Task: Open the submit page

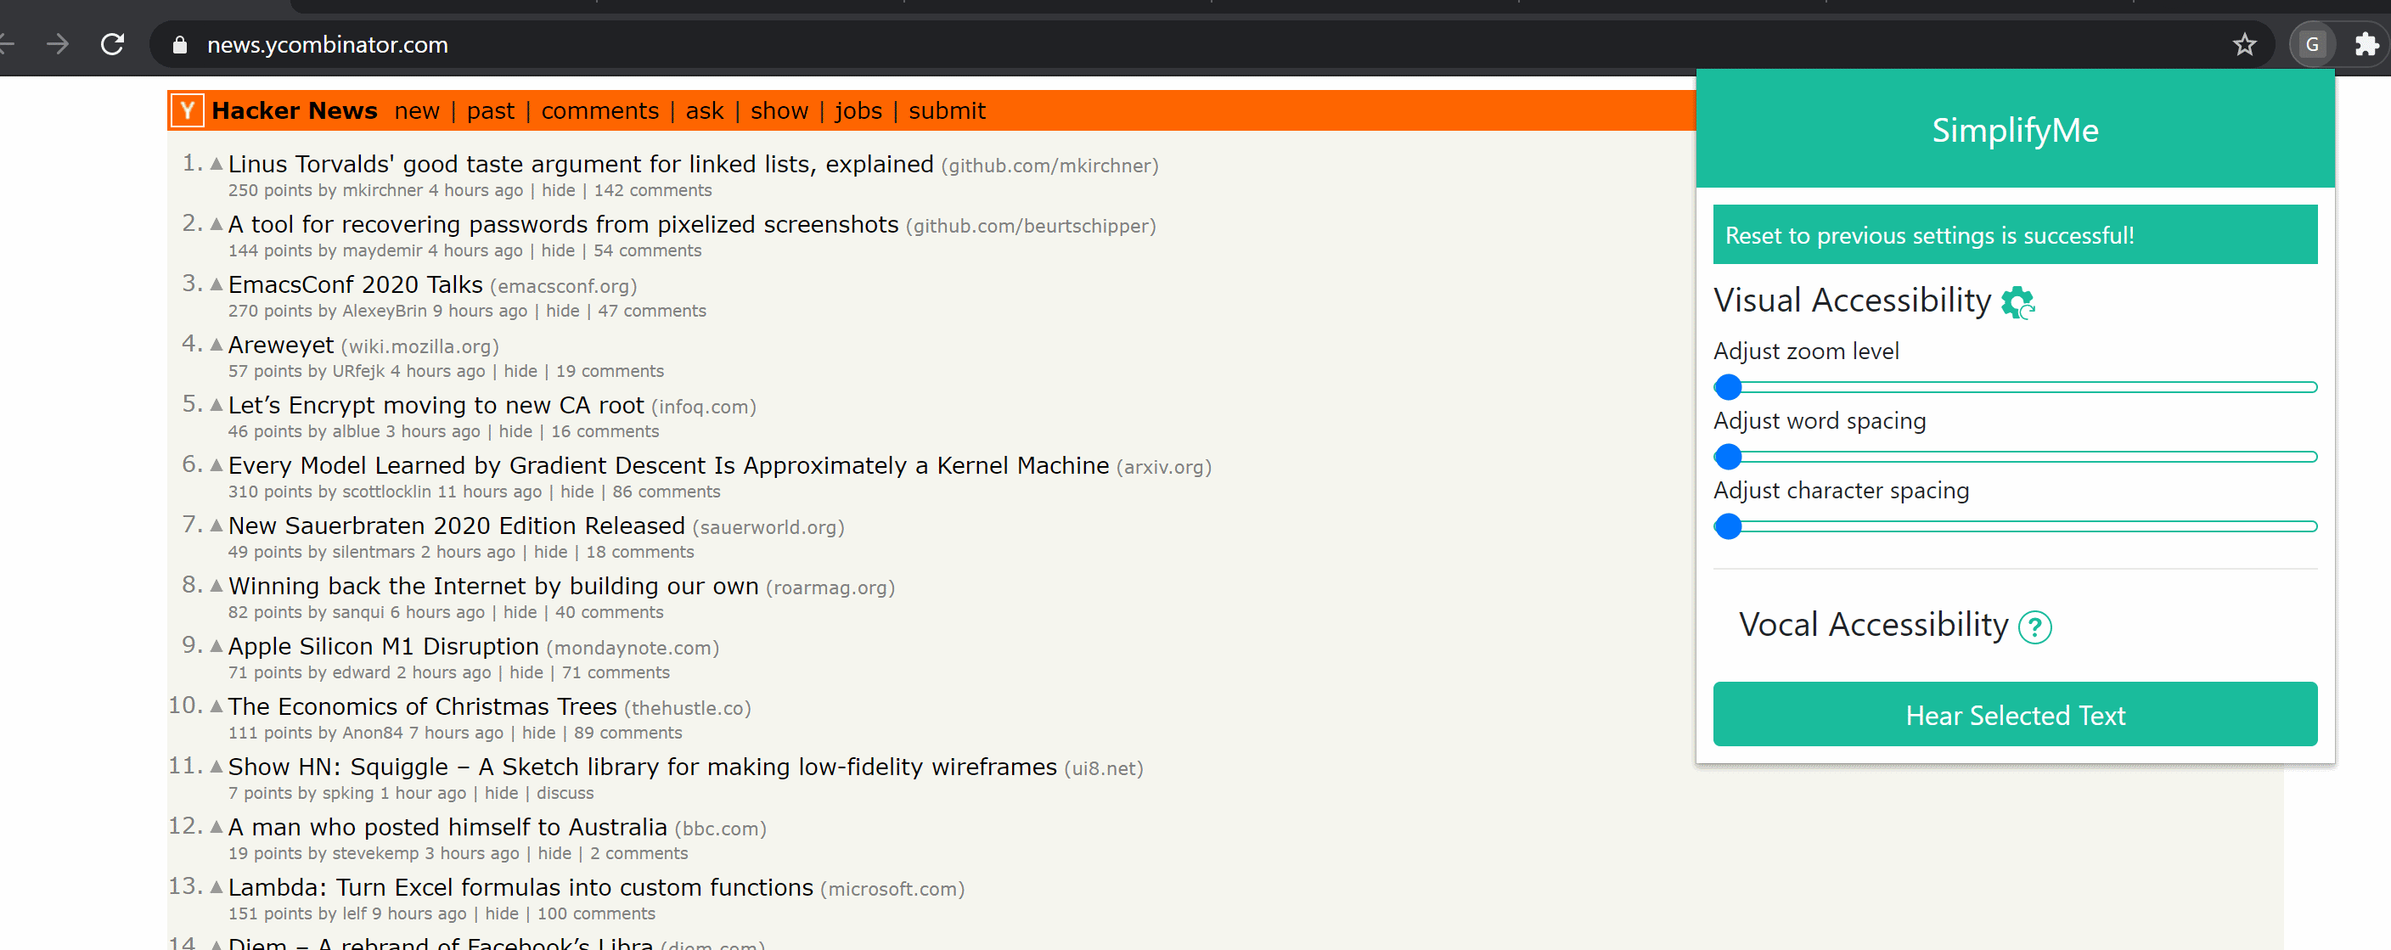Action: tap(946, 110)
